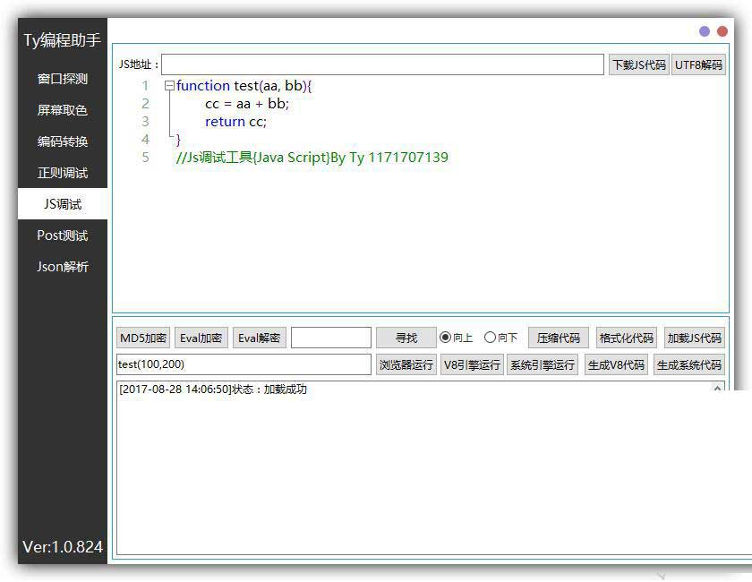Open the 屏幕取色 sidebar tab

[x=63, y=110]
